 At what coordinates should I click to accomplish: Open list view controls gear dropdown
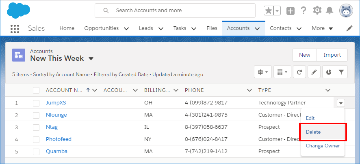[262, 72]
